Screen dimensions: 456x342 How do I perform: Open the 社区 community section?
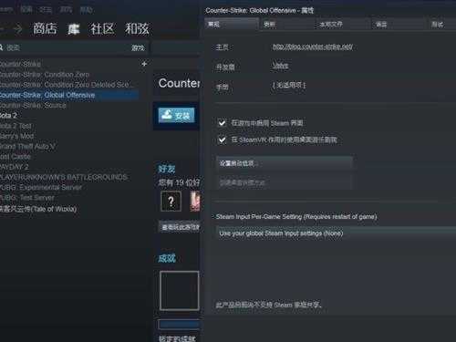[x=102, y=28]
